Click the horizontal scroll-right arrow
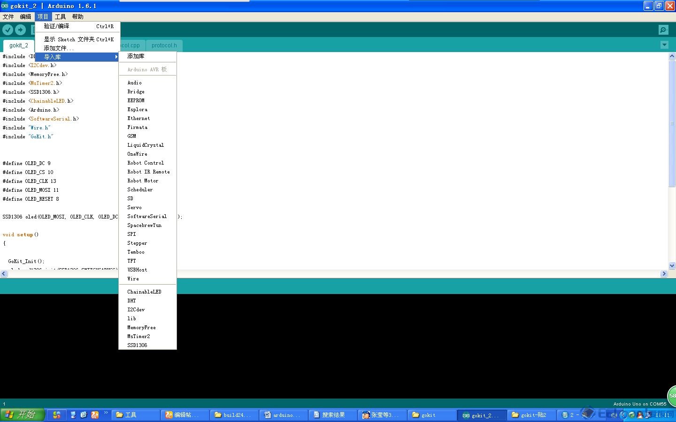The width and height of the screenshot is (676, 422). [x=664, y=273]
